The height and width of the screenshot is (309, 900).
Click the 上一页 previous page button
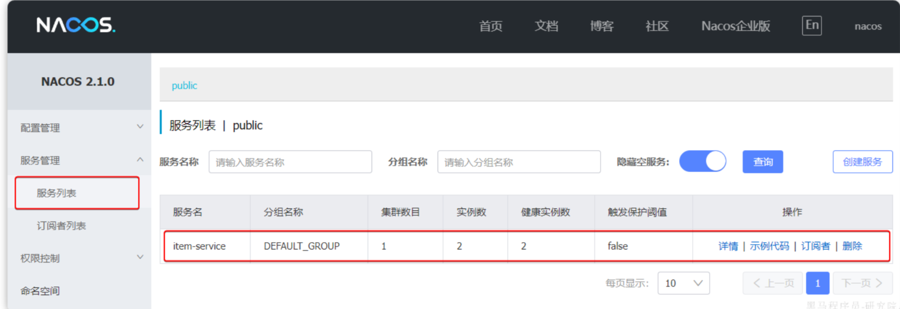tap(773, 283)
